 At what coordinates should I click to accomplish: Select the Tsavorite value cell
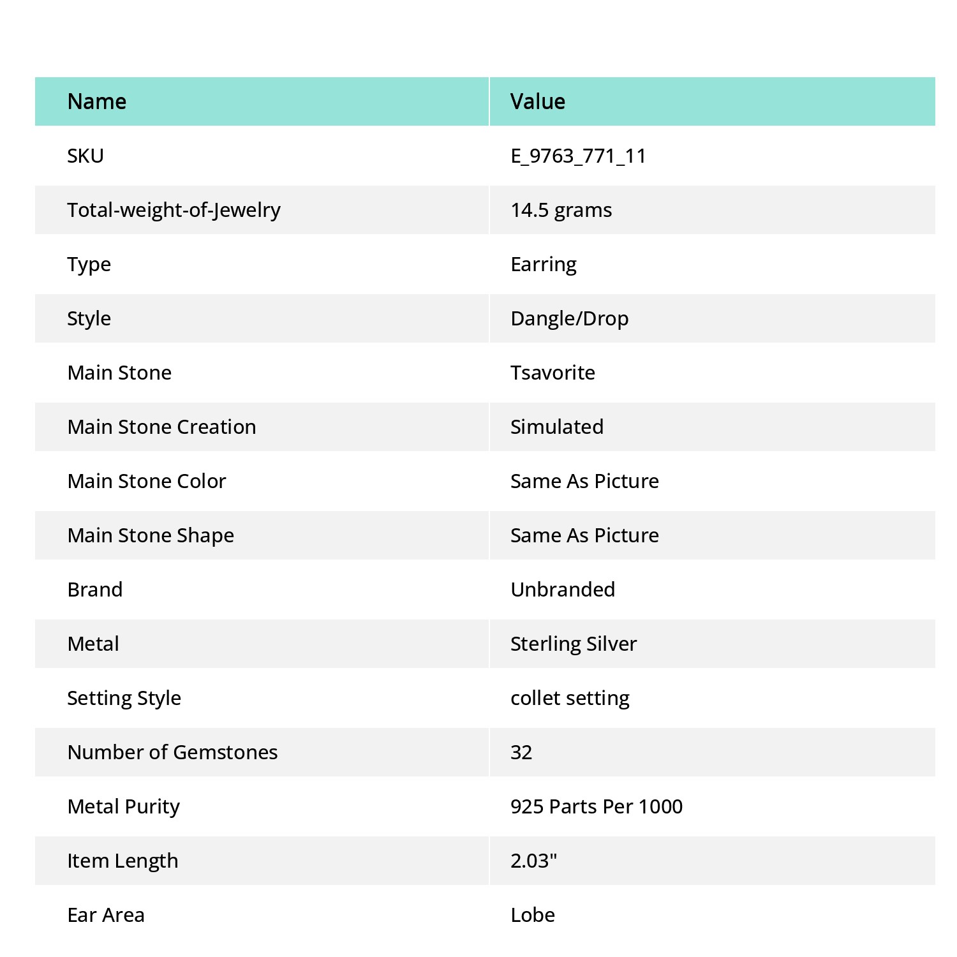[712, 373]
